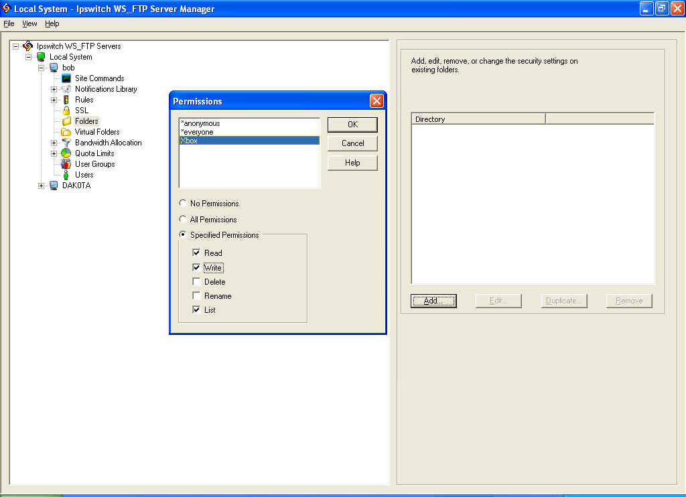Expand the DAKOTA server node

point(42,186)
